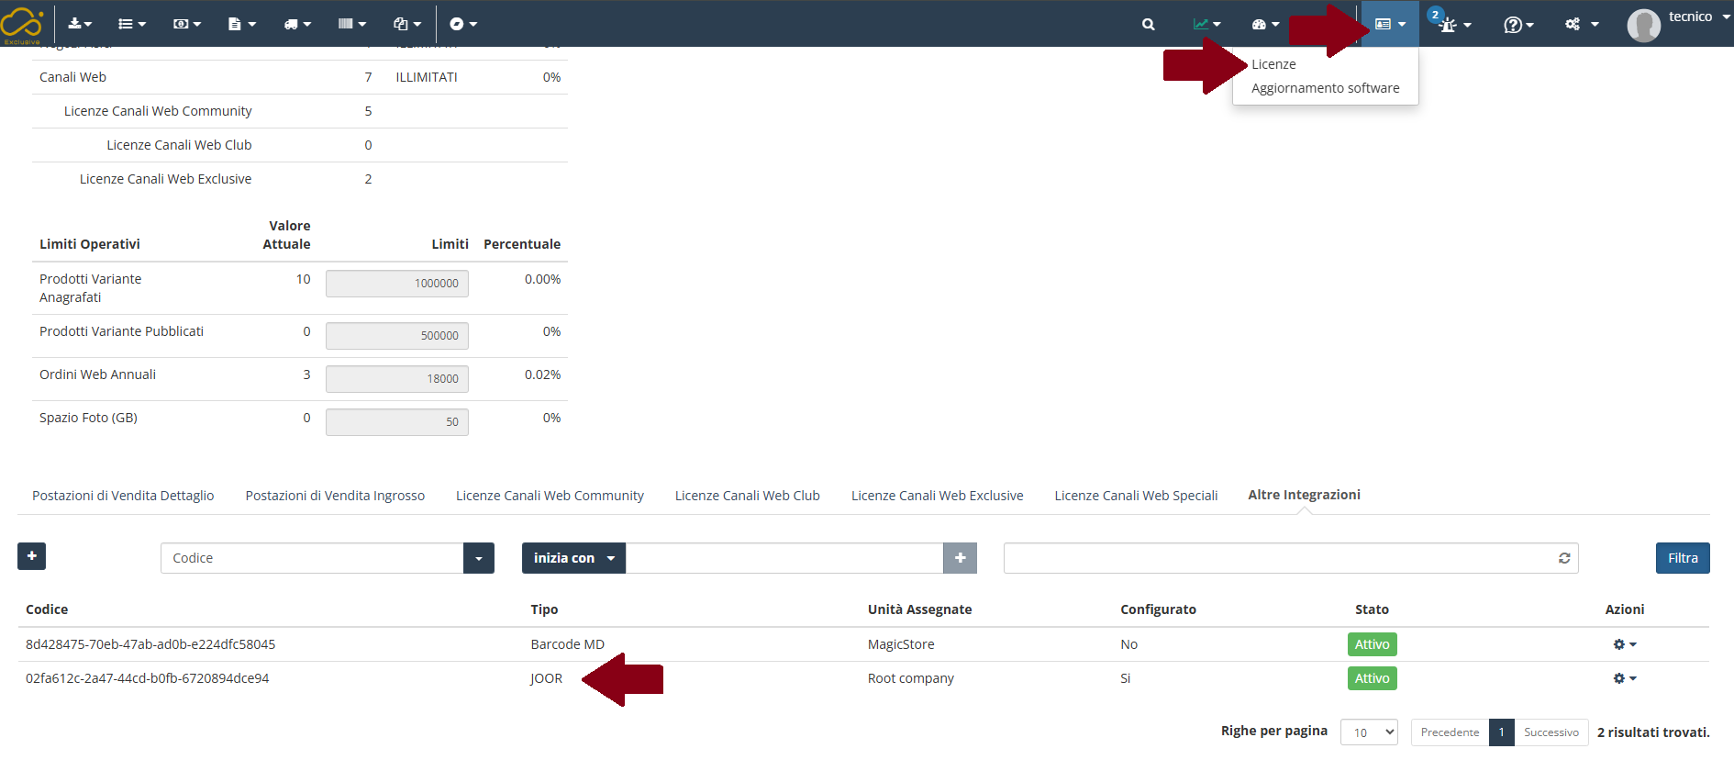Open the gears settings menu

[x=1582, y=25]
